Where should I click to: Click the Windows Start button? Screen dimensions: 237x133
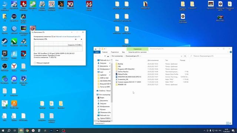pyautogui.click(x=3, y=130)
